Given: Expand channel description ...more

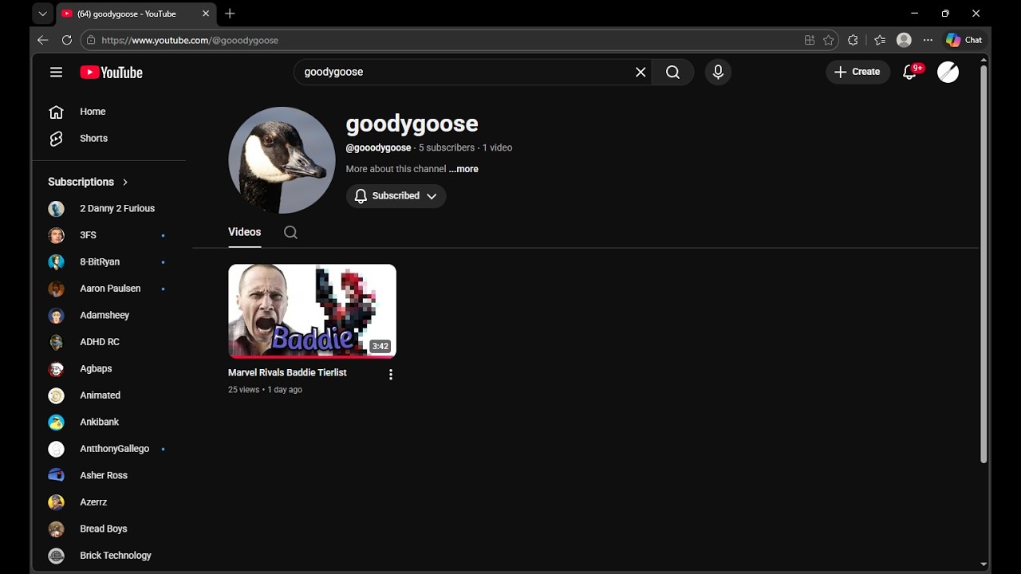Looking at the screenshot, I should coord(463,169).
